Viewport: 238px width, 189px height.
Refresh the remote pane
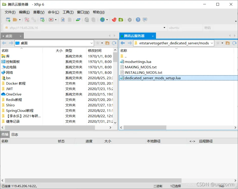(234, 43)
